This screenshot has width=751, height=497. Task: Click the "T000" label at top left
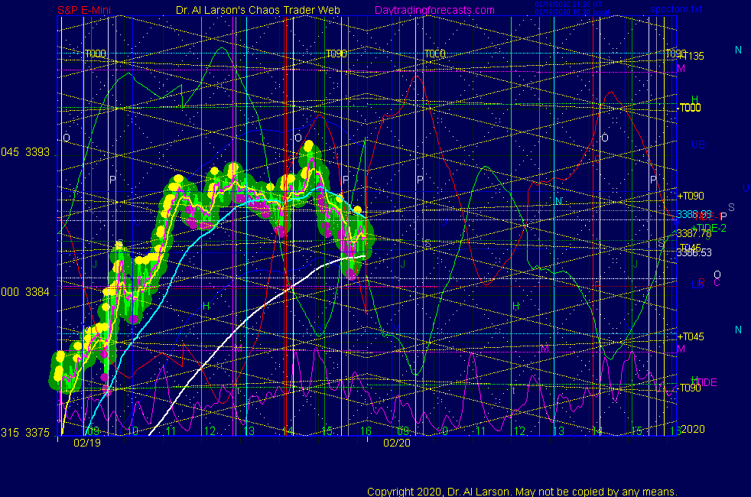[x=96, y=54]
